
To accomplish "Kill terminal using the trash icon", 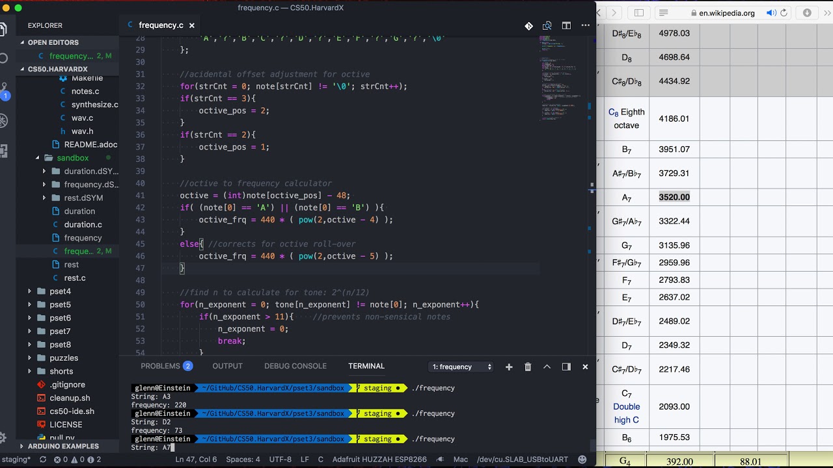I will (528, 367).
